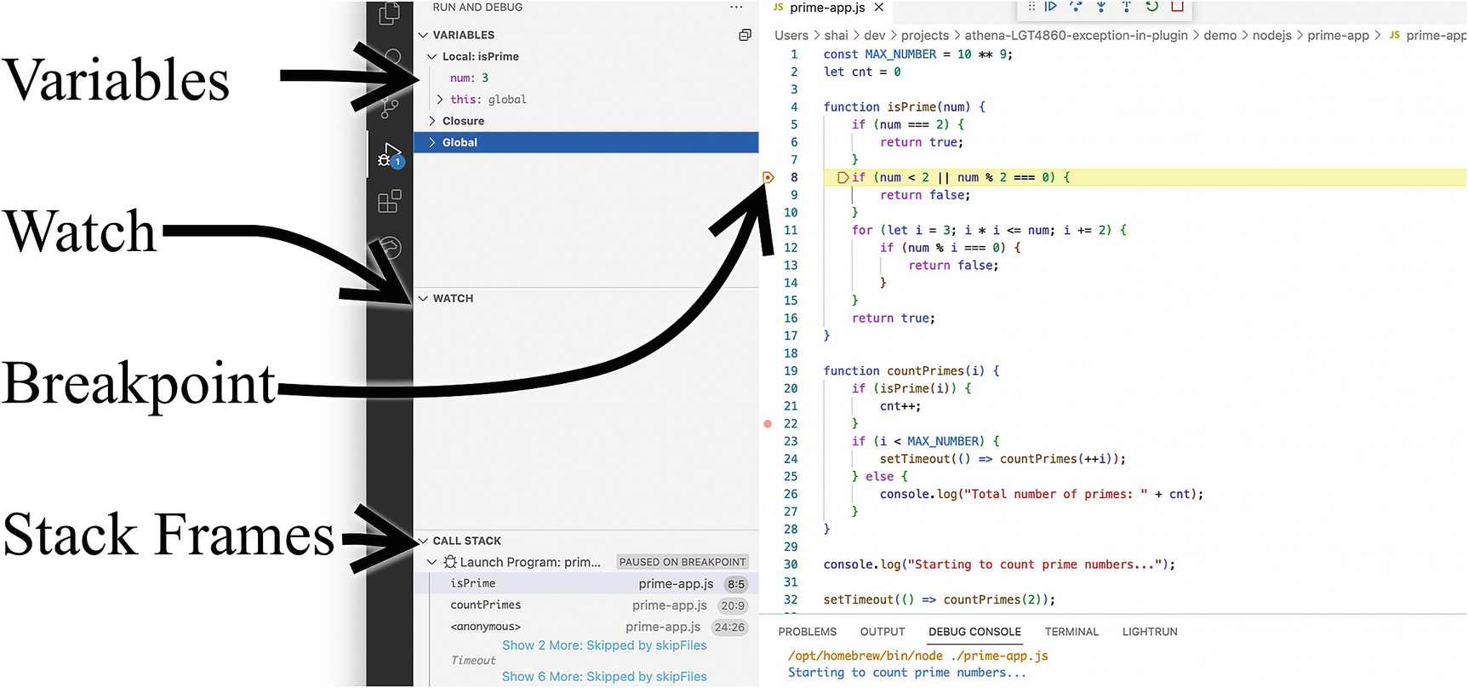Click the Step Into debug icon
The width and height of the screenshot is (1468, 688).
click(1101, 7)
